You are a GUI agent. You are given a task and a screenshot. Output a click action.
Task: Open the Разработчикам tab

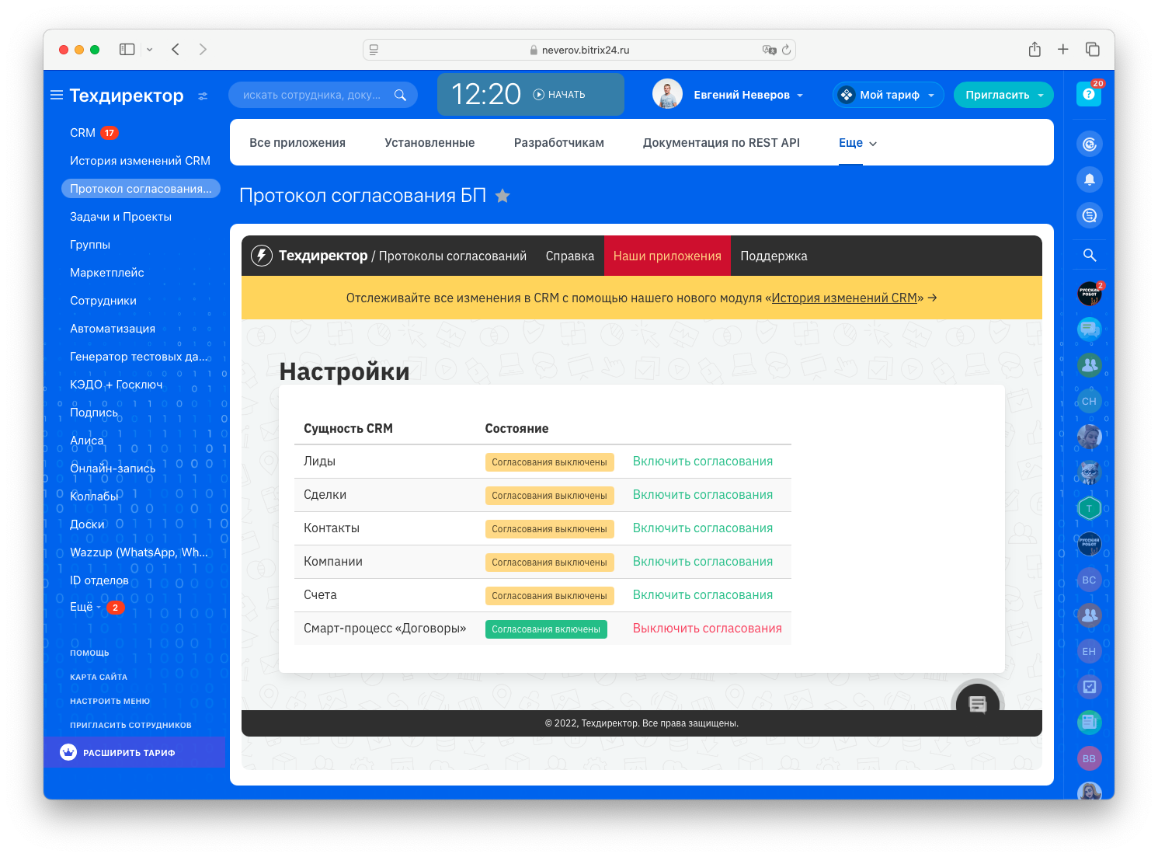pyautogui.click(x=559, y=143)
